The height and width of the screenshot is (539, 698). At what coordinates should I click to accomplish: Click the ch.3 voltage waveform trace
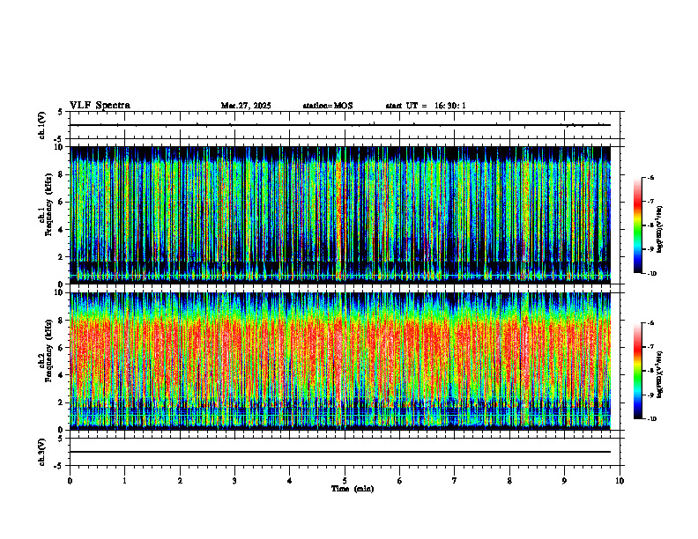(340, 452)
